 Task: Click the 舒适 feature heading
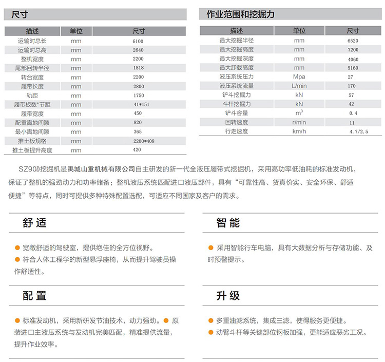34,223
